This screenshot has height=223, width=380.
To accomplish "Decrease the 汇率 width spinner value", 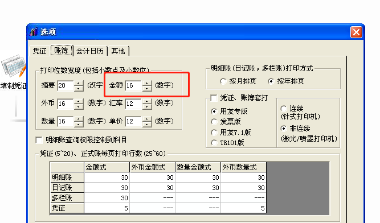I will [x=147, y=106].
